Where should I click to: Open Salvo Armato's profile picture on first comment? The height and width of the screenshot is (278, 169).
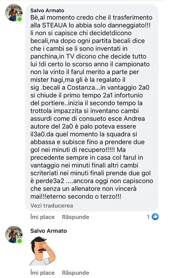pyautogui.click(x=14, y=13)
